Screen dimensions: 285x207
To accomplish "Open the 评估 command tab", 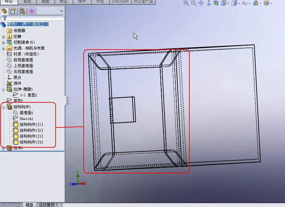I will [100, 2].
